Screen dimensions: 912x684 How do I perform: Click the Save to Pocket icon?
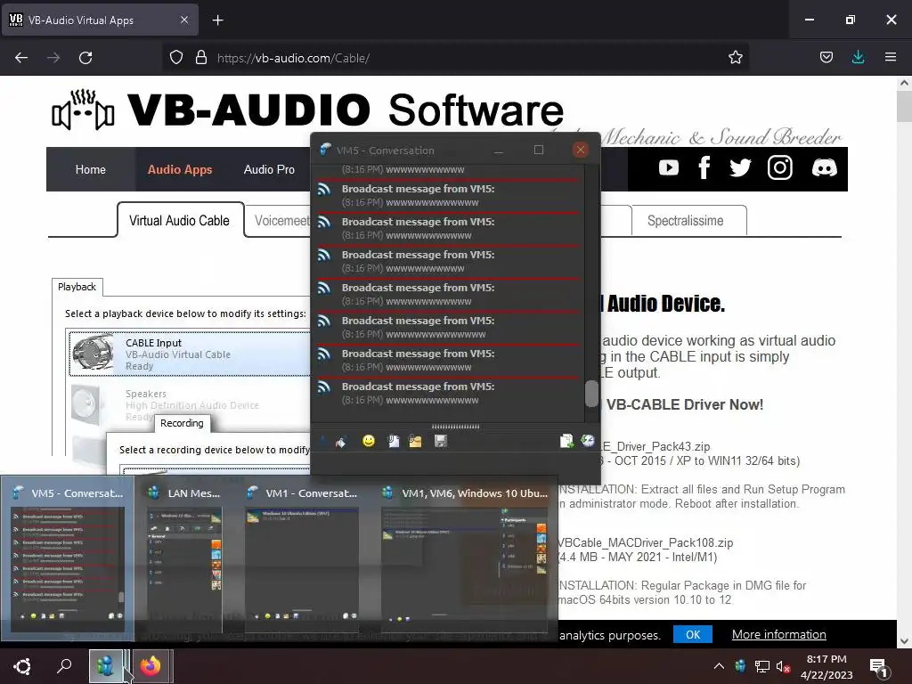point(826,57)
